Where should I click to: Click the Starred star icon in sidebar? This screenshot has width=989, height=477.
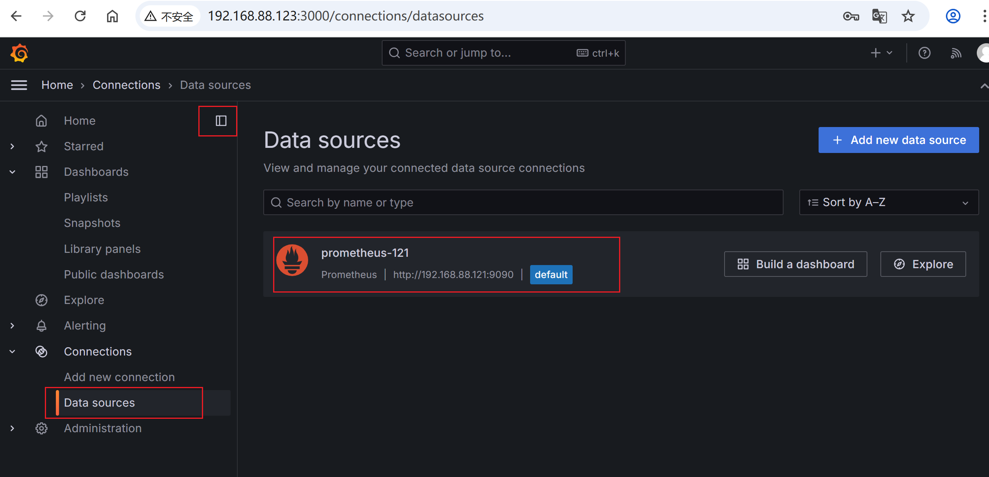coord(41,146)
